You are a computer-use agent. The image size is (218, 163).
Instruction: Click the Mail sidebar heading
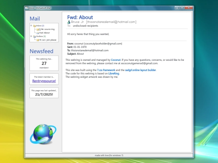point(35,19)
